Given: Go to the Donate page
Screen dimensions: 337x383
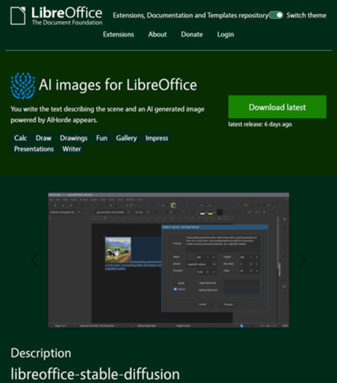Looking at the screenshot, I should click(x=192, y=34).
